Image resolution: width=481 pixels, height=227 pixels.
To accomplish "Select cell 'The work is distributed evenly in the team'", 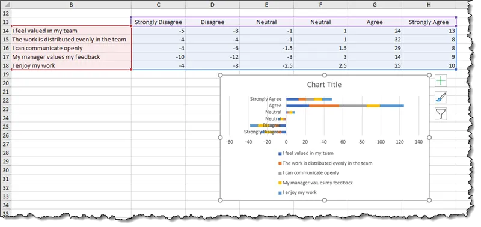I will click(71, 40).
